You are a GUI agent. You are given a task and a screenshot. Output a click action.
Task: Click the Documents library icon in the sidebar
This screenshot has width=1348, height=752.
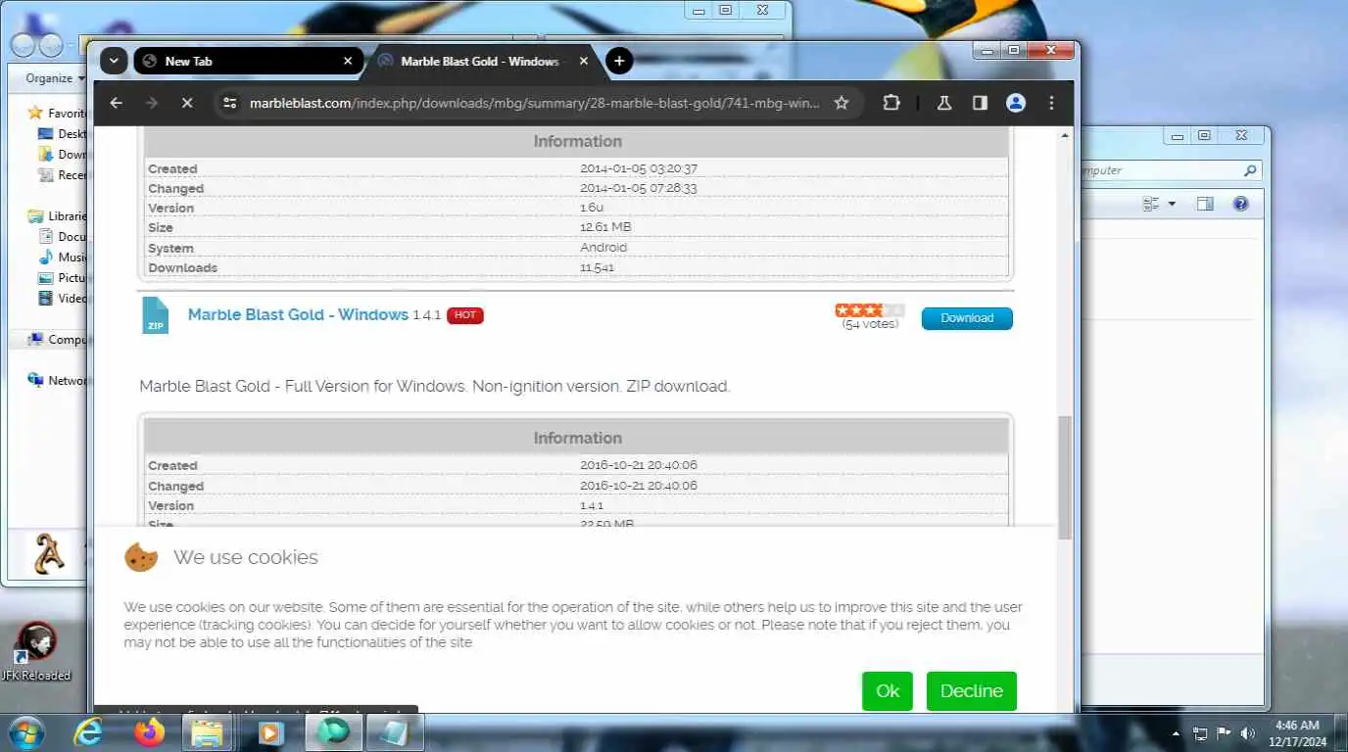pyautogui.click(x=45, y=237)
